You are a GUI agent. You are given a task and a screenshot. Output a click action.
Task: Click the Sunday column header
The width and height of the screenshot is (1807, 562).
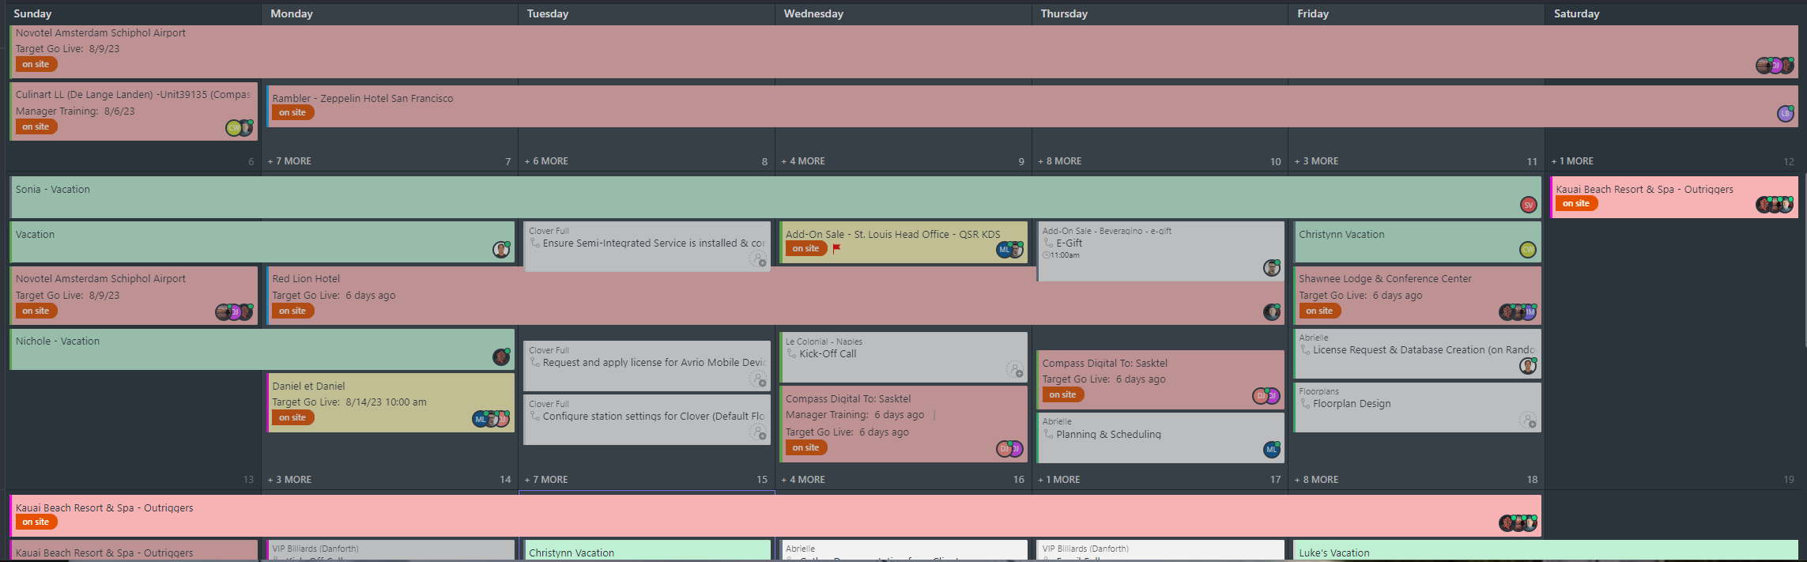pyautogui.click(x=32, y=13)
